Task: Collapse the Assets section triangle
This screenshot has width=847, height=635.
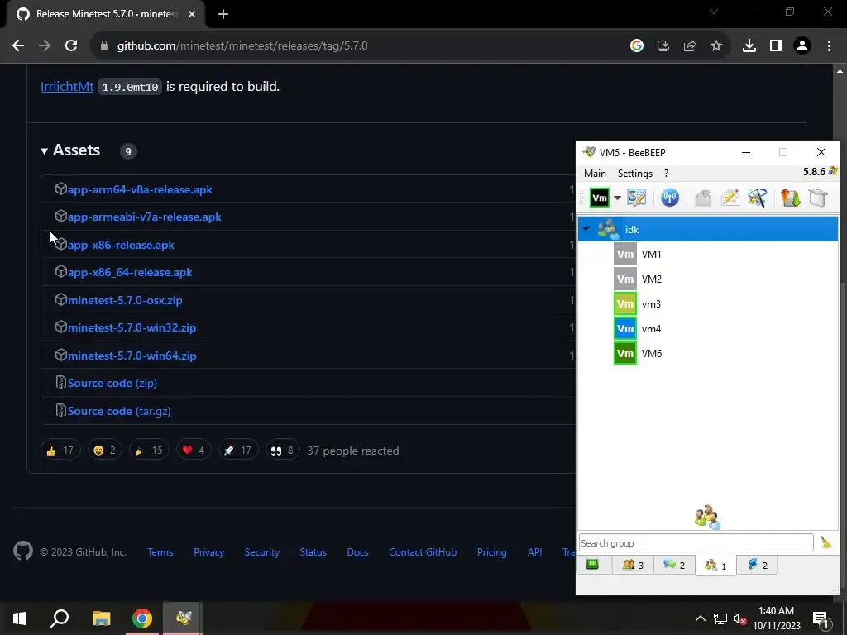Action: pyautogui.click(x=45, y=151)
